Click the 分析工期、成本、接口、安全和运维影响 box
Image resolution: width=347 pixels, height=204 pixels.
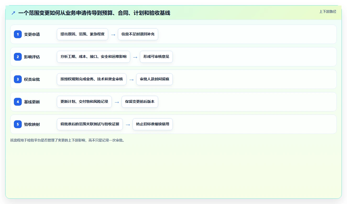tap(93, 57)
